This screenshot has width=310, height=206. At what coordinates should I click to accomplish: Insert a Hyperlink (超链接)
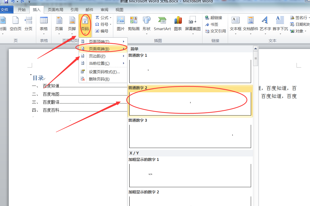click(x=214, y=18)
